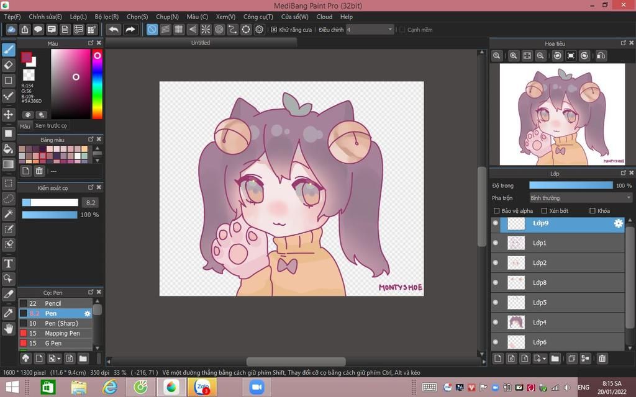Expand the add brush dropdown in brush panel

59,359
